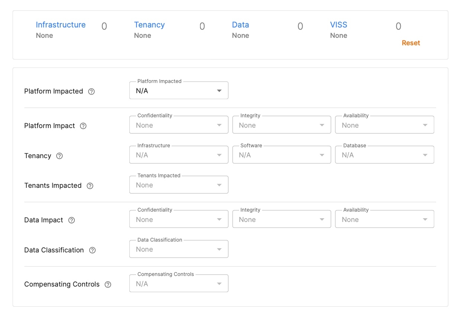Open the Platform Impacted dropdown

178,90
